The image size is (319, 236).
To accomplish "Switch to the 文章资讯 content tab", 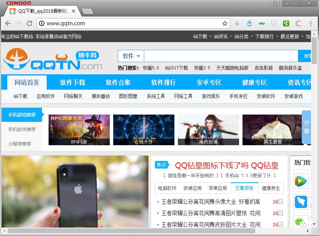I will pos(244,188).
